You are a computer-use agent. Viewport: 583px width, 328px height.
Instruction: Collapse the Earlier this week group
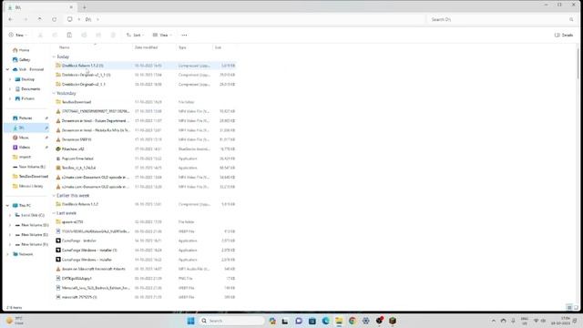(54, 196)
